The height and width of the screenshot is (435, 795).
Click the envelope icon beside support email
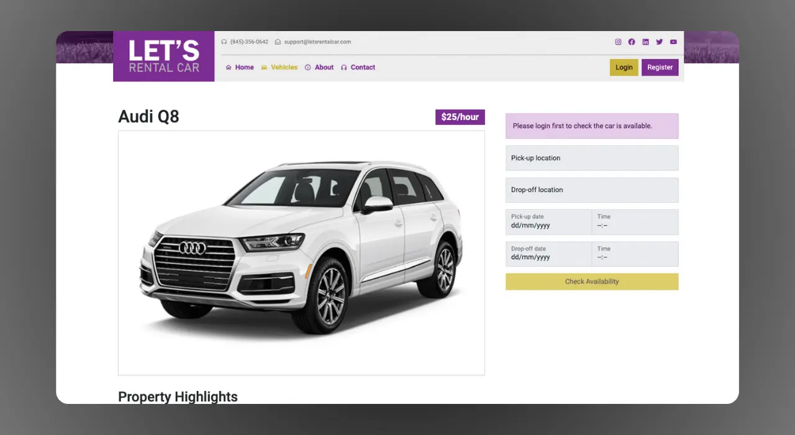(278, 42)
